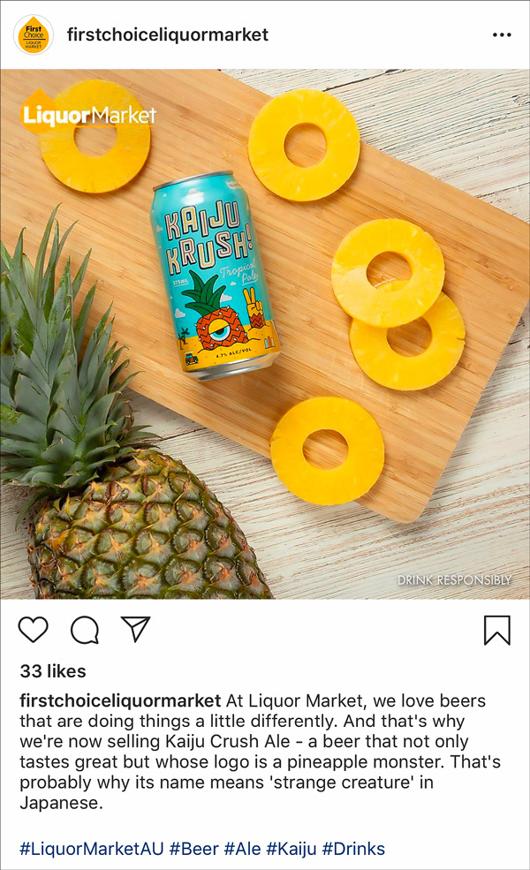Tap the LiquorMarket logo overlay on the photo
530x870 pixels.
point(89,114)
